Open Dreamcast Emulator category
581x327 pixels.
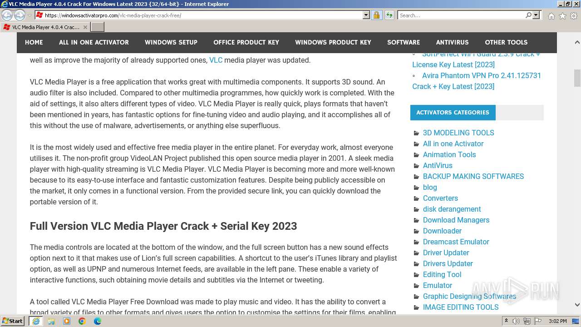point(456,242)
